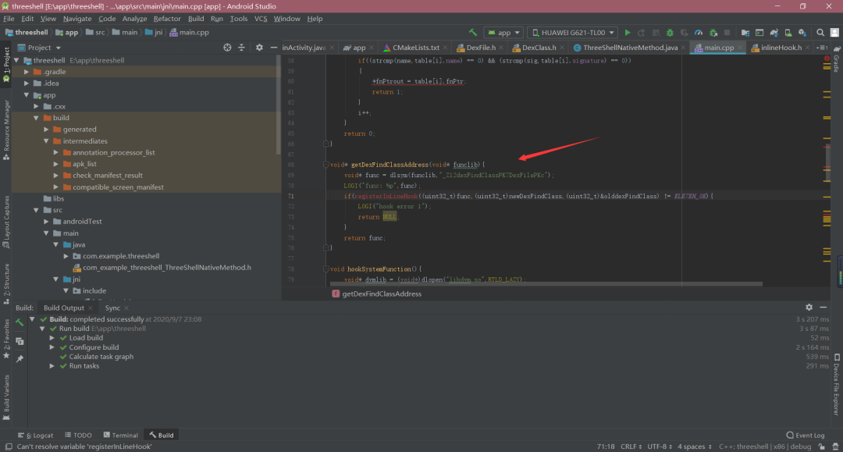Open HUAWEI G621-TL00 device dropdown
The height and width of the screenshot is (452, 843).
[573, 33]
